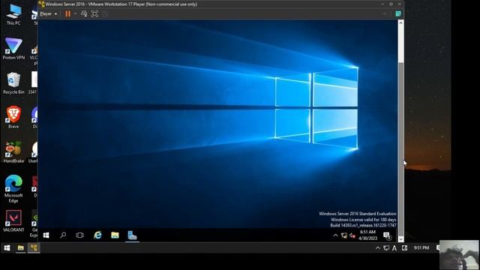Image resolution: width=480 pixels, height=270 pixels.
Task: Open File Explorer in the guest taskbar
Action: (115, 235)
